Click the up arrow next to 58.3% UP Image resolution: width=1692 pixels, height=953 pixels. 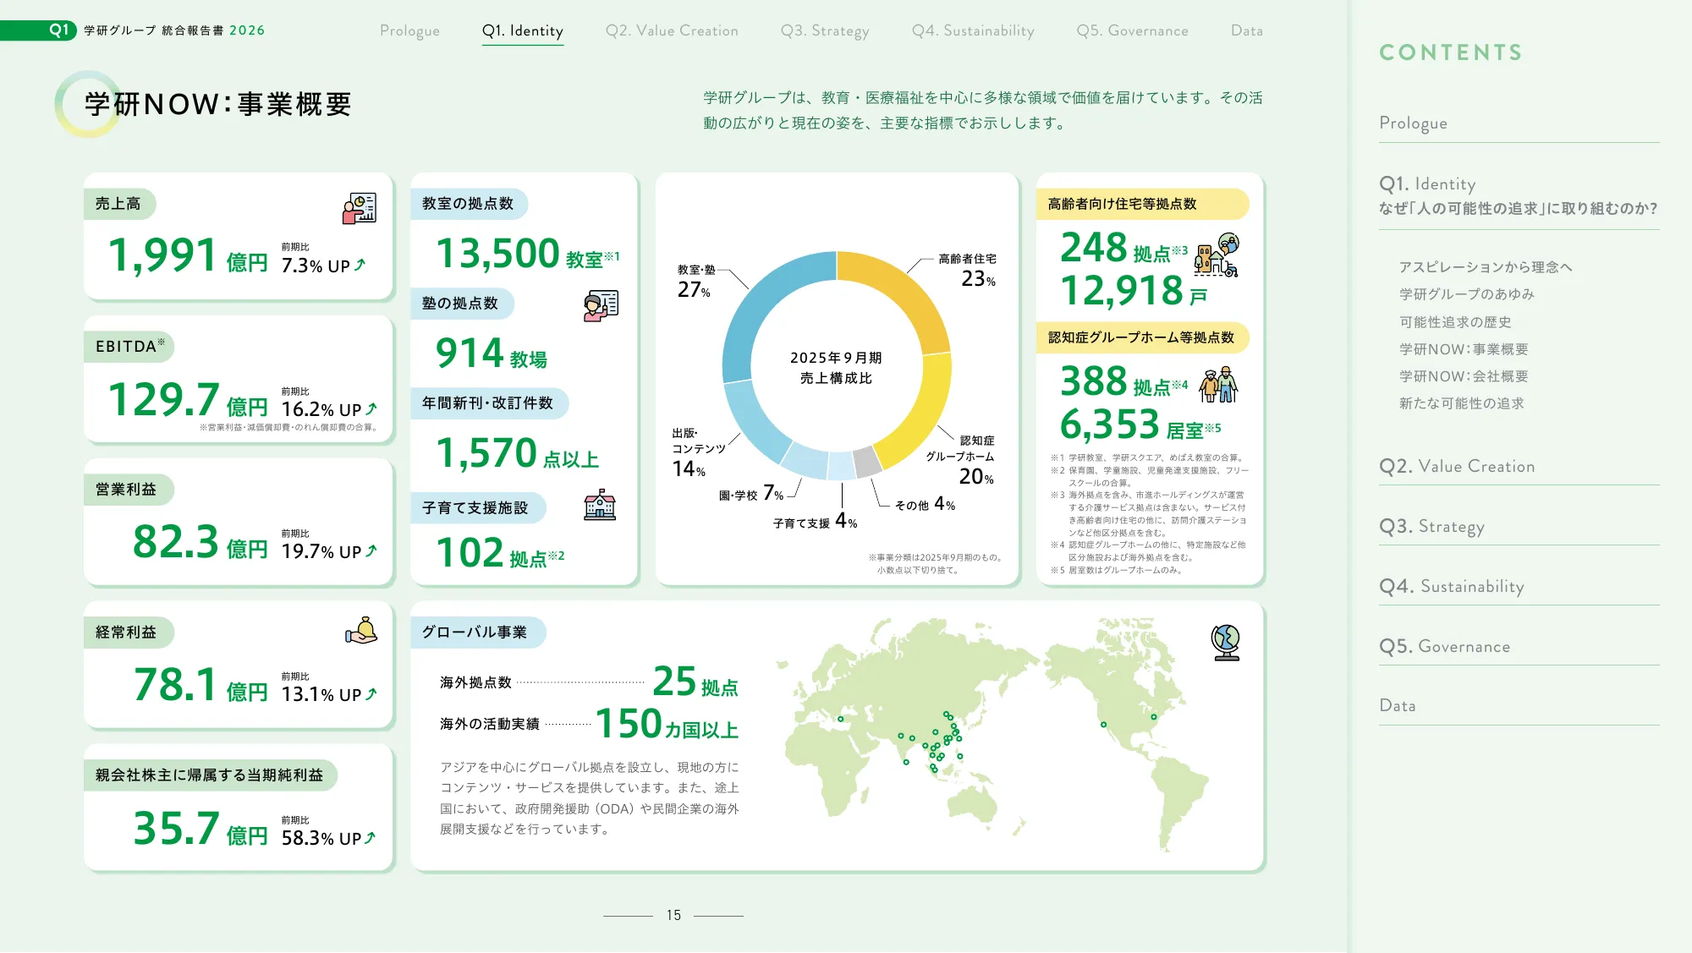[370, 838]
